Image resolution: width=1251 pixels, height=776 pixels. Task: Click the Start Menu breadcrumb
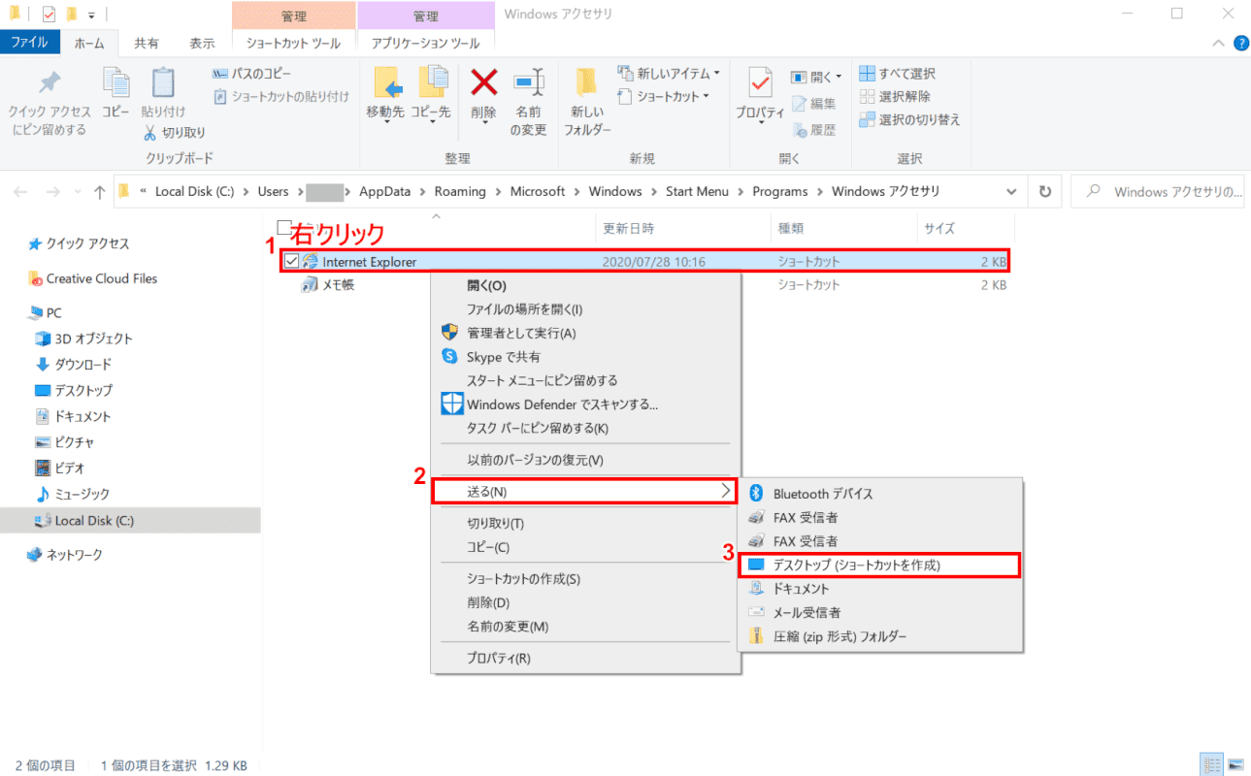pyautogui.click(x=697, y=191)
